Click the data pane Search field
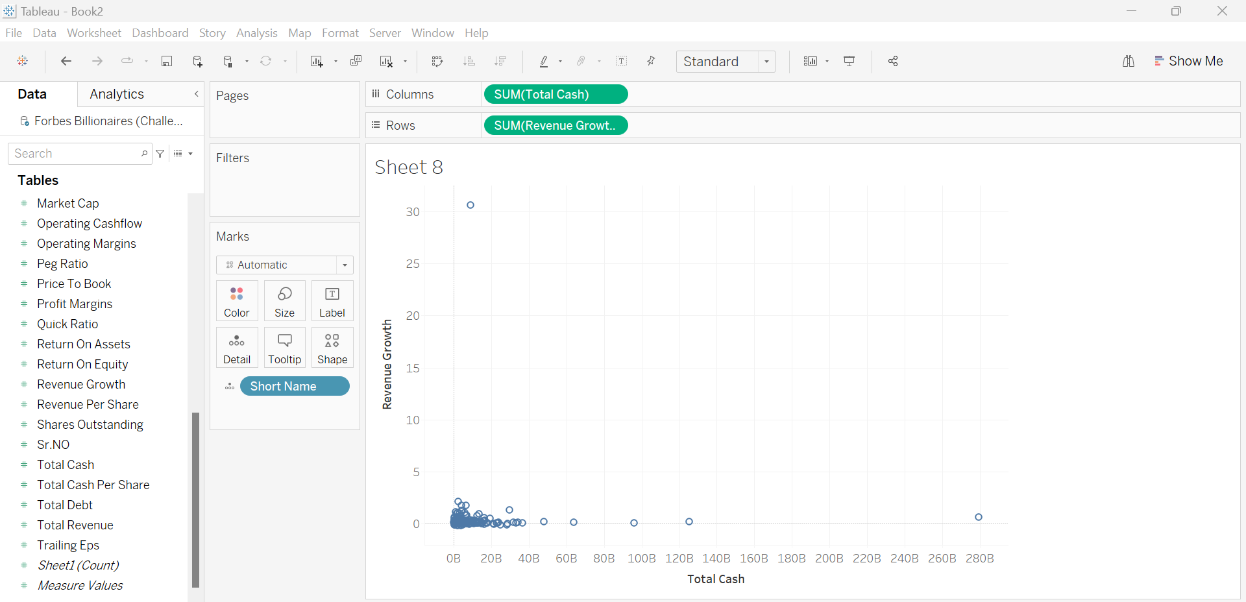1246x602 pixels. (x=75, y=154)
